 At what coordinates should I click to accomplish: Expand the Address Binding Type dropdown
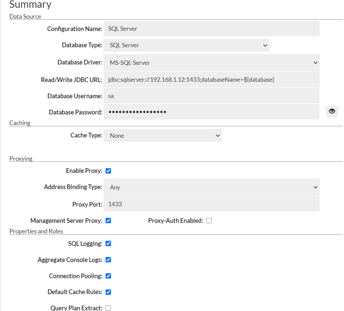tap(211, 187)
